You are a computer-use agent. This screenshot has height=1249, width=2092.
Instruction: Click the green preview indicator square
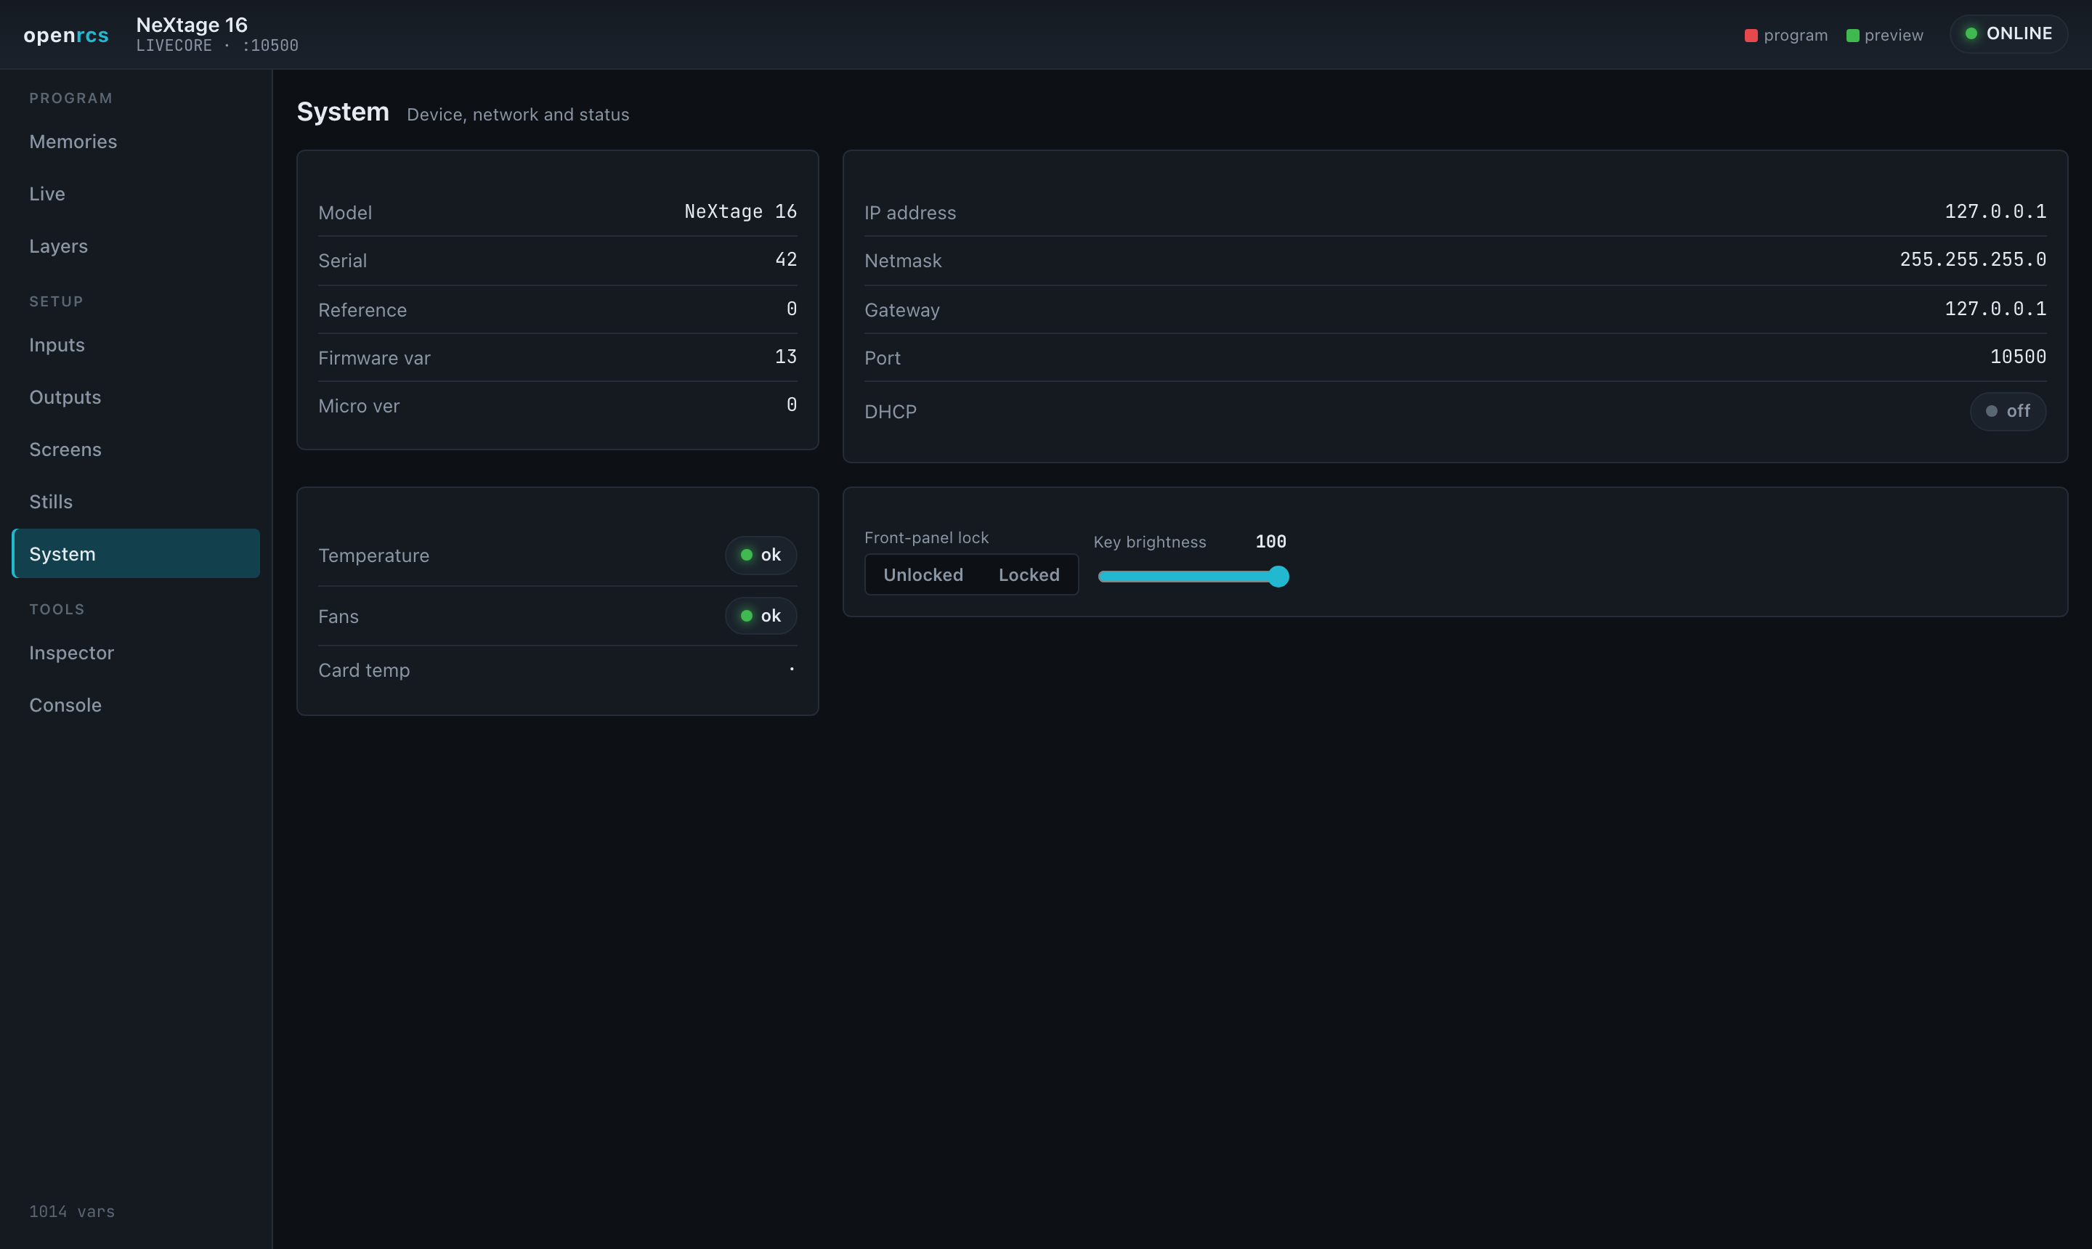(1852, 36)
